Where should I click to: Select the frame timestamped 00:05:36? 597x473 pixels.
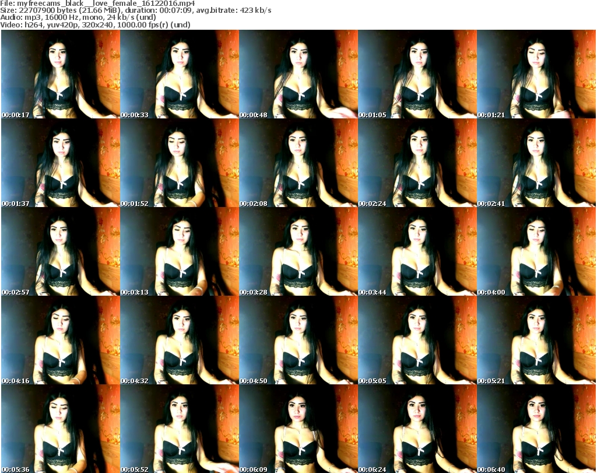60,429
